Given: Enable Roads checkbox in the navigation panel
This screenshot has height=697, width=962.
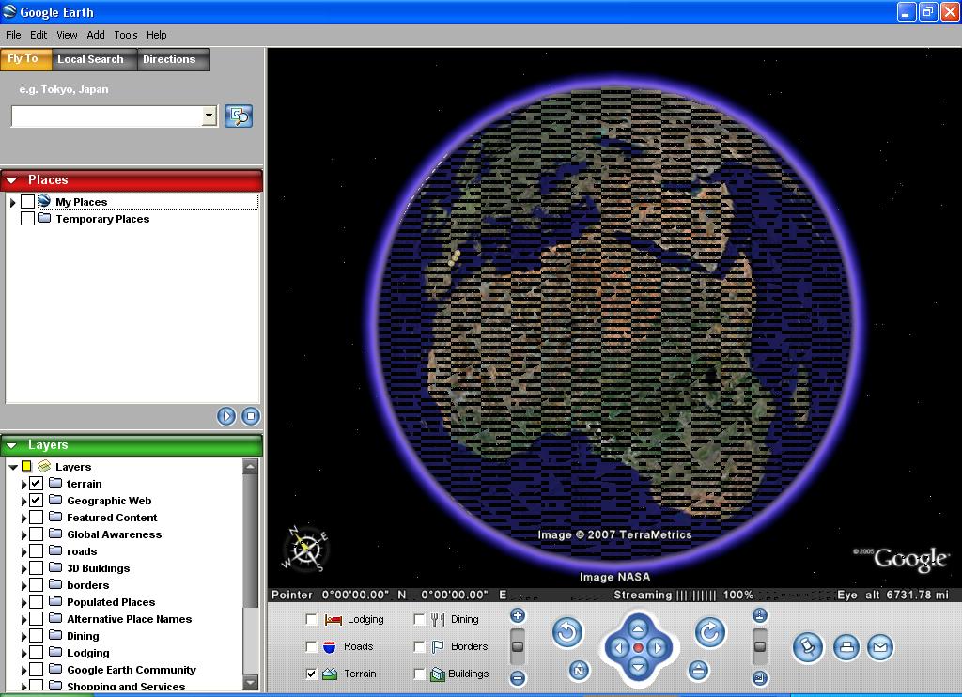Looking at the screenshot, I should coord(311,646).
